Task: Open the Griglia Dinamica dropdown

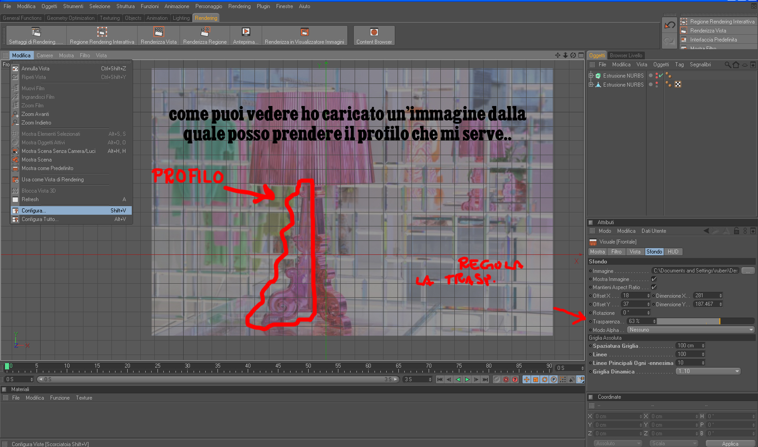Action: pos(708,371)
